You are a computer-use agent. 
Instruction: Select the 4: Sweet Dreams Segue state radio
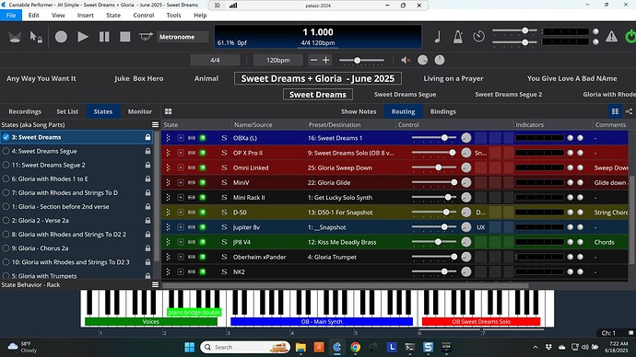[6, 151]
